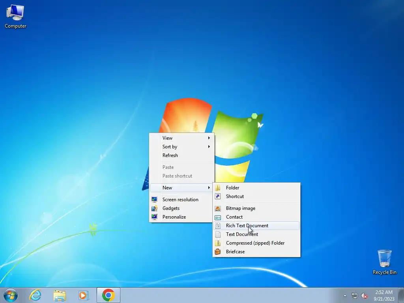404x303 pixels.
Task: Click the network status tray icon
Action: click(x=355, y=296)
